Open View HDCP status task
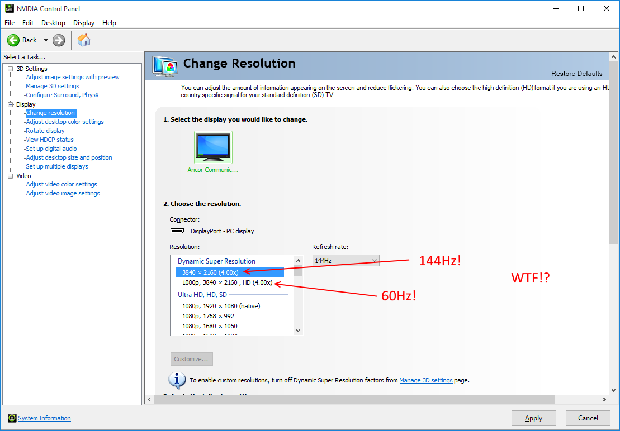Screen dimensions: 620x431 [x=50, y=140]
